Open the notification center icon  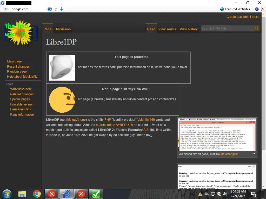(x=254, y=194)
